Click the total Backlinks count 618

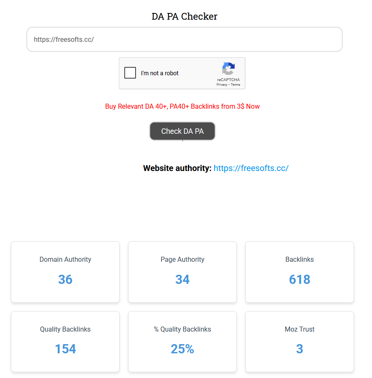(x=300, y=279)
